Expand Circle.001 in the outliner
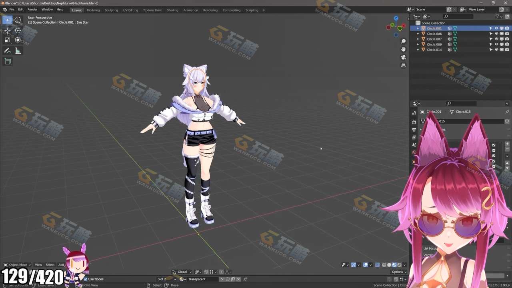Screen dimensions: 512x288 (x=418, y=28)
